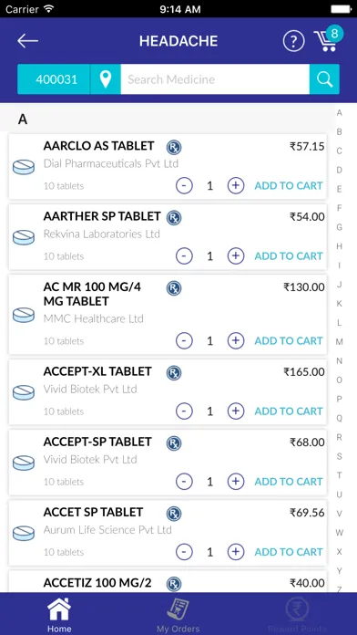357x635 pixels.
Task: Tap the Rx badge next to ACCET SP TABLET
Action: (174, 514)
